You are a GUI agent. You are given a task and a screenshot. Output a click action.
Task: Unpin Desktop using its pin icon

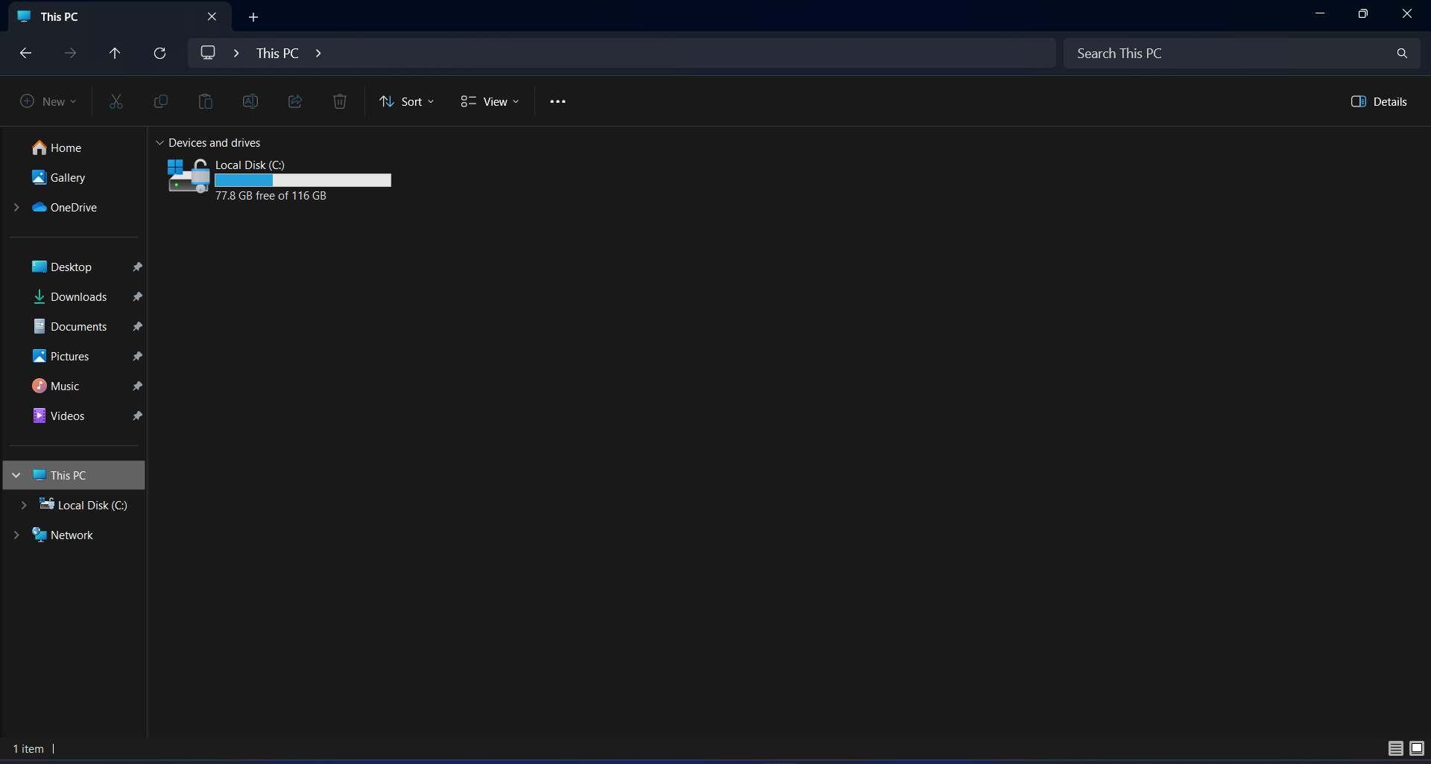pyautogui.click(x=137, y=267)
